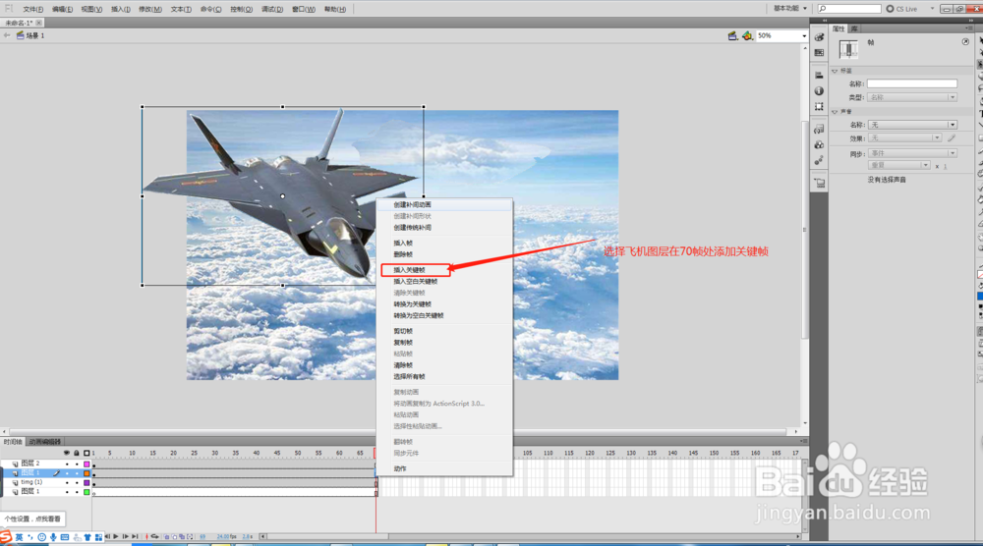Viewport: 983px width, 546px height.
Task: Click the Onion Skin icon in timeline
Action: [167, 536]
